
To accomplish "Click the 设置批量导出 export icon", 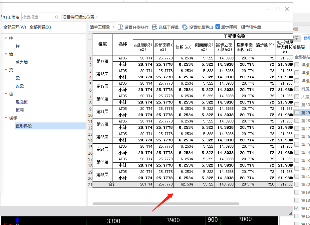I will 185,27.
